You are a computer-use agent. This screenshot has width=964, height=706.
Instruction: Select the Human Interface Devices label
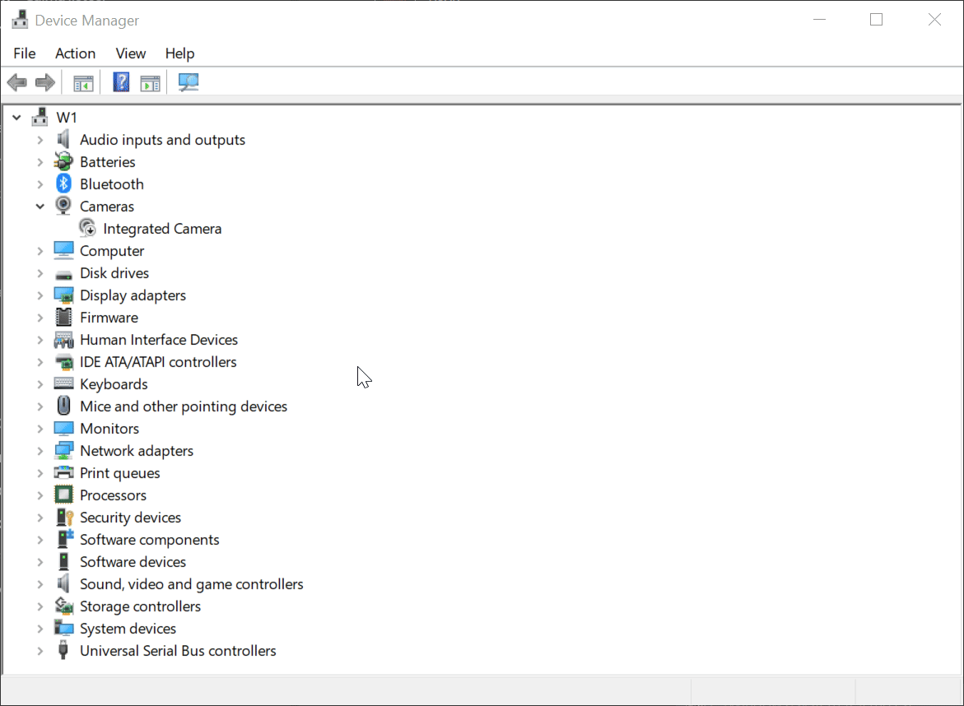[159, 340]
